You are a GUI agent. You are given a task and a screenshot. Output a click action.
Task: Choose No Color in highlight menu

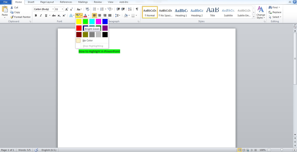coord(92,40)
